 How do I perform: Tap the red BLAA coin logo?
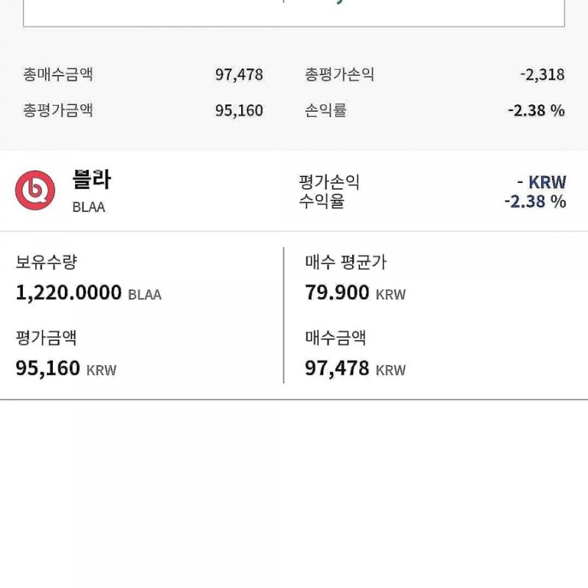tap(35, 190)
